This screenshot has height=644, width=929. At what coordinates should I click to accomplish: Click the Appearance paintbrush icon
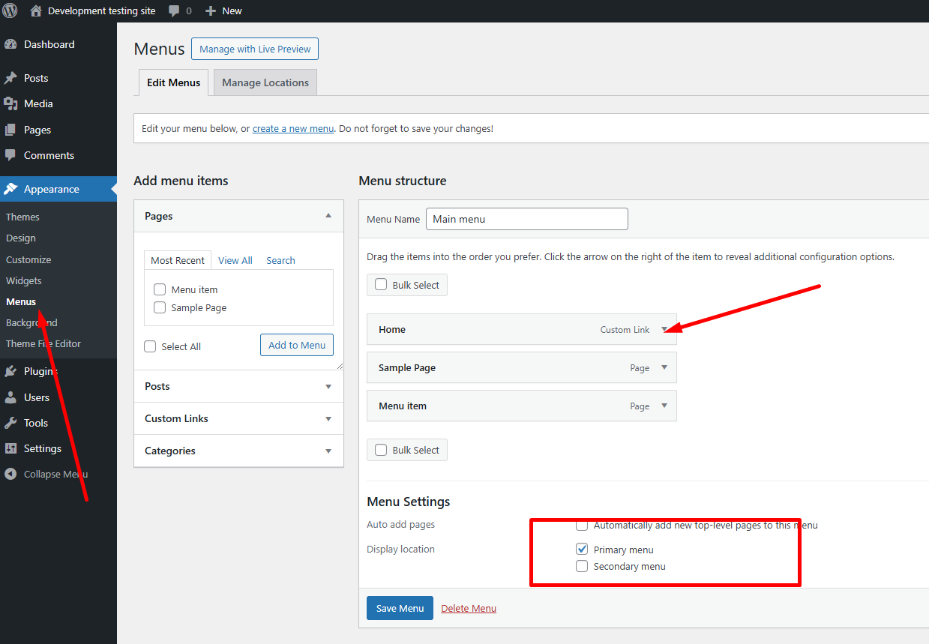pos(10,189)
